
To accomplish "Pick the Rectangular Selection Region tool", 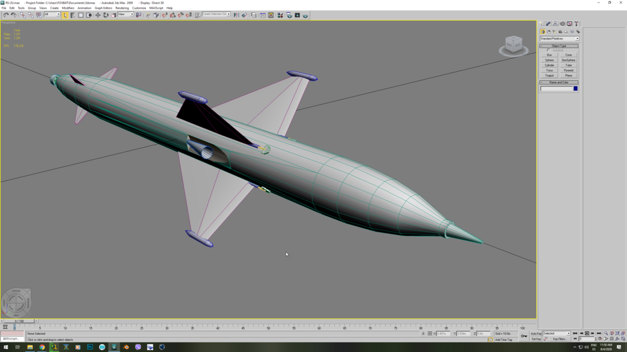I will [81, 15].
